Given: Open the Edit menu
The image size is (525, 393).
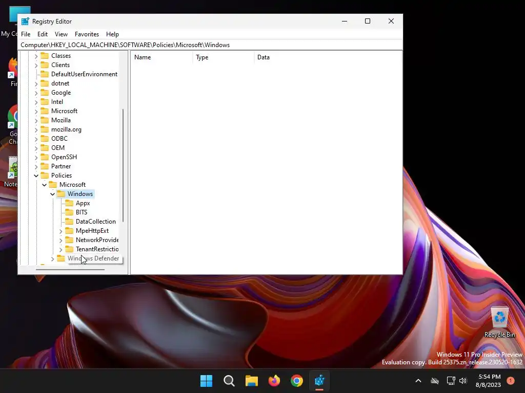Looking at the screenshot, I should (x=42, y=34).
